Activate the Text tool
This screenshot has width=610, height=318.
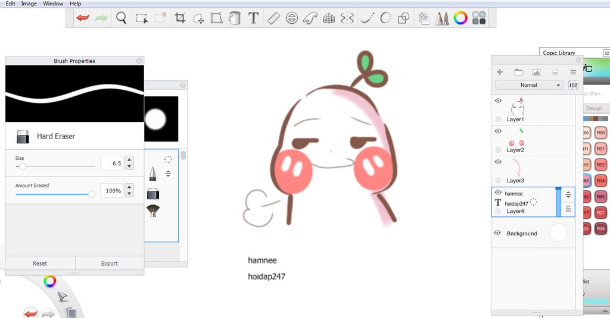tap(253, 18)
